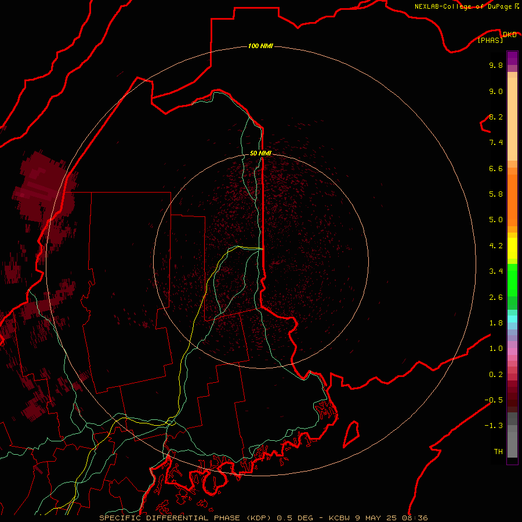Image resolution: width=522 pixels, height=522 pixels.
Task: Click the small island outline offshore
Action: pyautogui.click(x=351, y=434)
